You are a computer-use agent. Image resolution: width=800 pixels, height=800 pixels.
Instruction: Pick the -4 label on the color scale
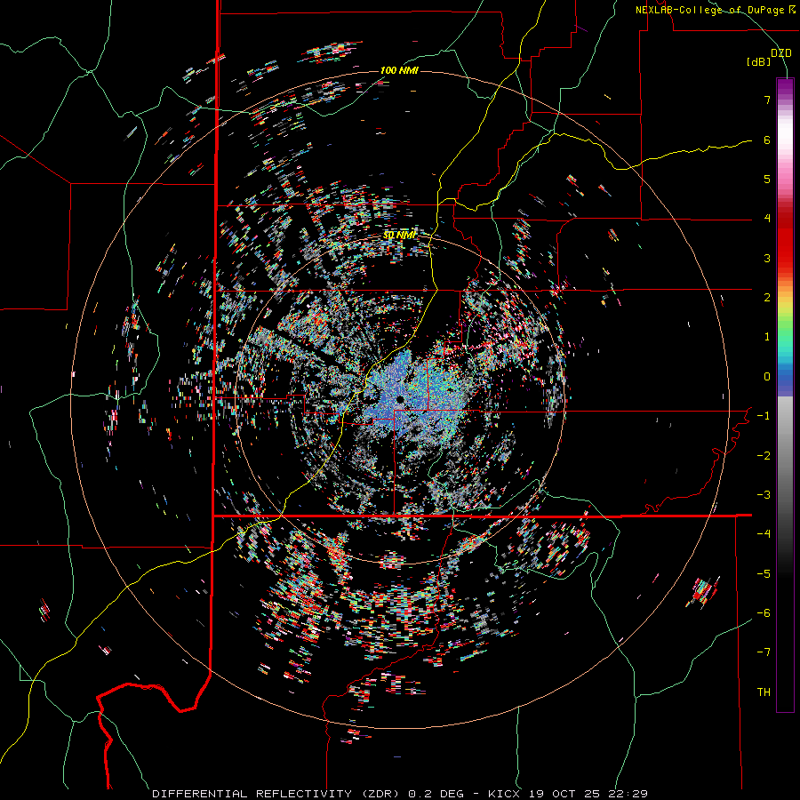764,534
